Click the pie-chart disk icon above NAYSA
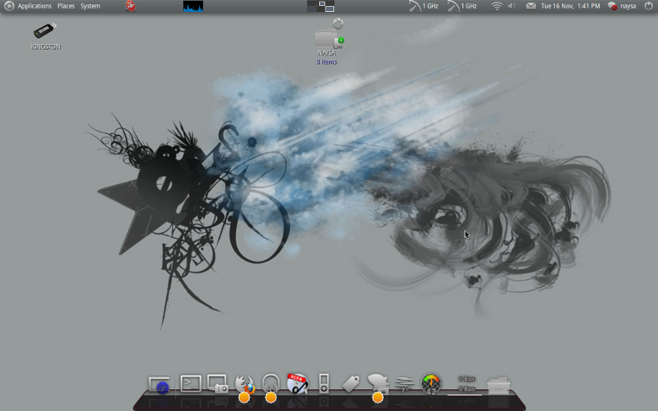658x411 pixels. [x=338, y=23]
